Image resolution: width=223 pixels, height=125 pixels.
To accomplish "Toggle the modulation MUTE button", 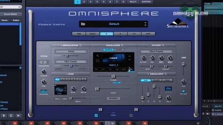I will tap(59, 69).
